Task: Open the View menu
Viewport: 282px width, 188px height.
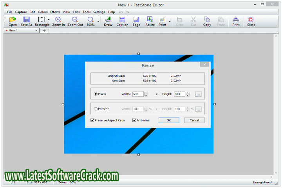Action: point(66,12)
